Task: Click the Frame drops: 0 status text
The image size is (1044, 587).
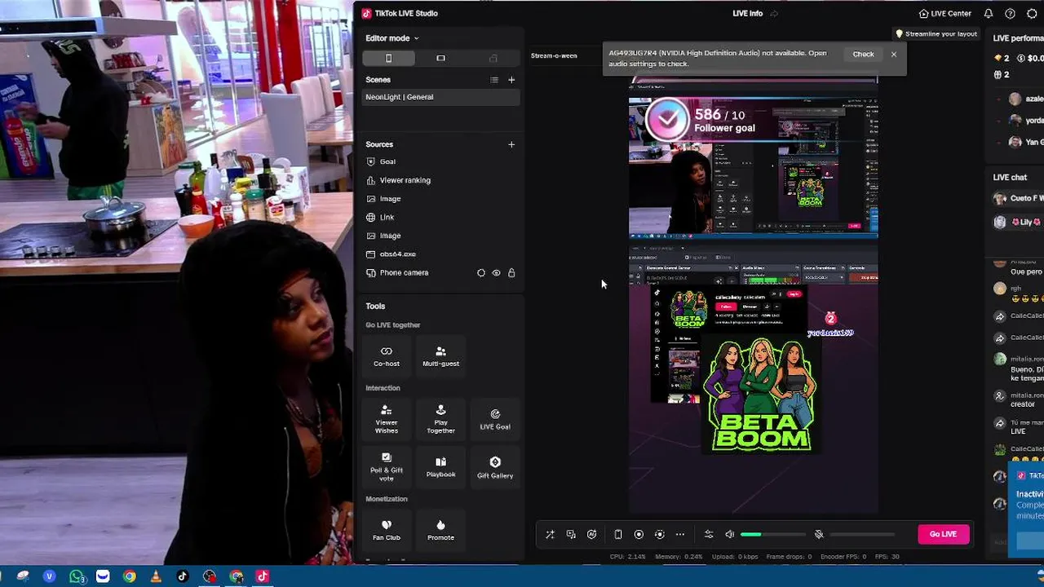Action: point(788,557)
